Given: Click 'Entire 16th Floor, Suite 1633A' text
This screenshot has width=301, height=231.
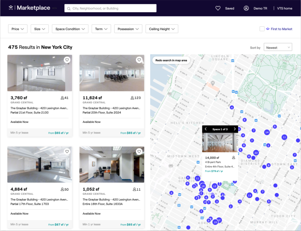Looking at the screenshot, I should click(x=103, y=204).
